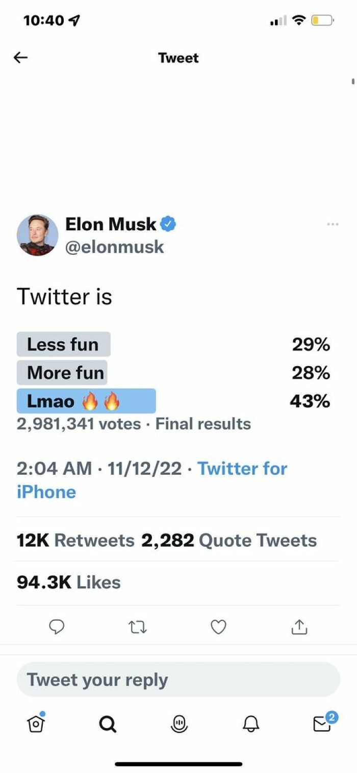This screenshot has width=357, height=773.
Task: Tap the back arrow icon
Action: click(x=20, y=58)
